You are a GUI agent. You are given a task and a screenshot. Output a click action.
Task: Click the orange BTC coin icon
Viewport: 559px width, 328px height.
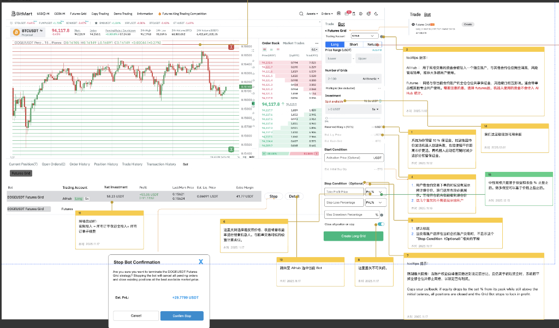coord(16,32)
